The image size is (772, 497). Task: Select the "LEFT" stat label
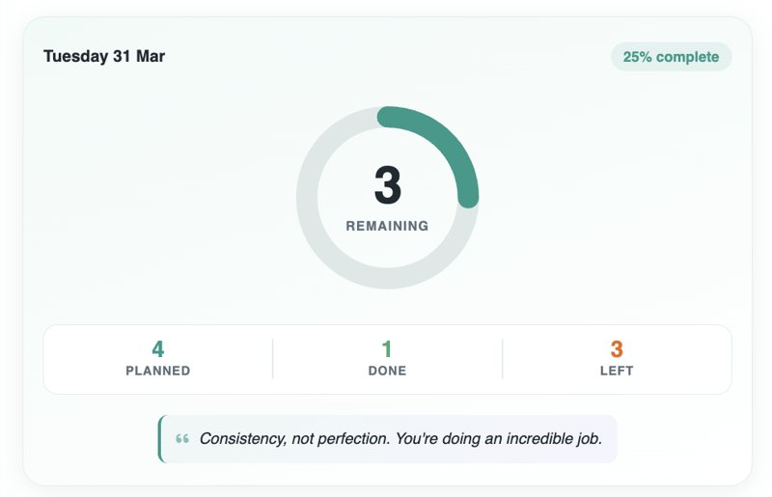617,371
